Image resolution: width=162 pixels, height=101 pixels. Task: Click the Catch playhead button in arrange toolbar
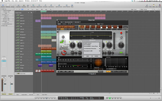22,9
